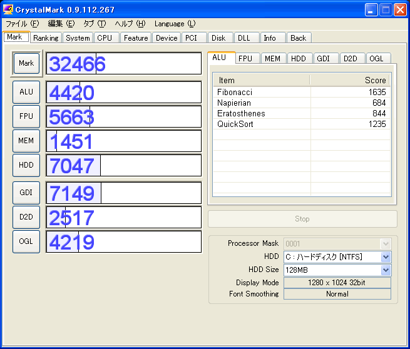The image size is (410, 349).
Task: Start the HDD benchmark button
Action: (26, 165)
